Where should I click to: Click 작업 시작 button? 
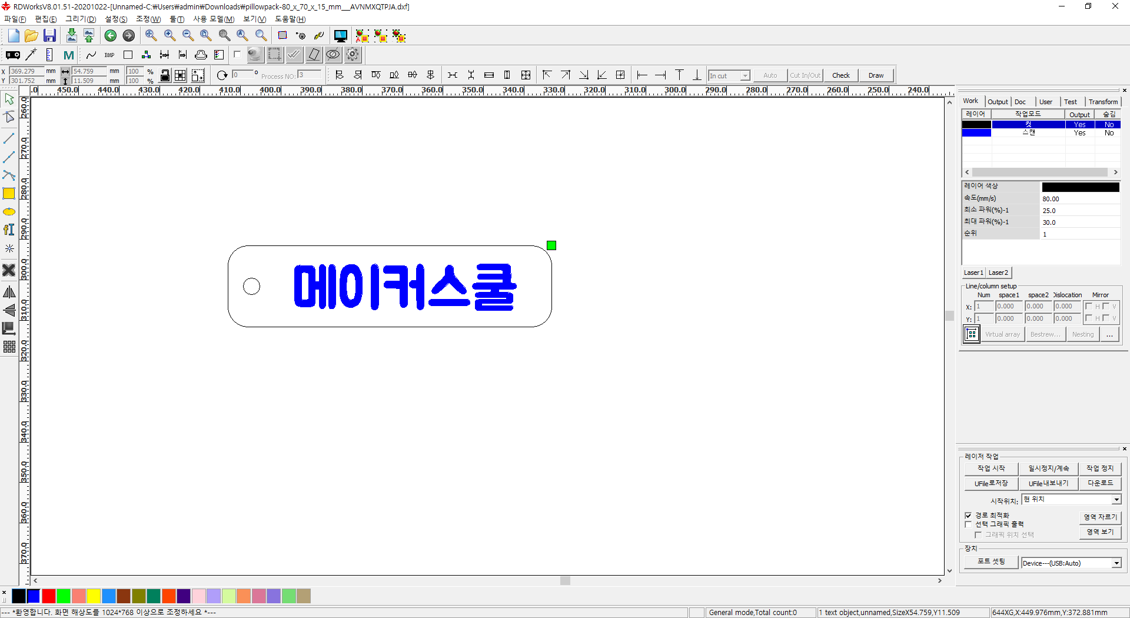(991, 469)
